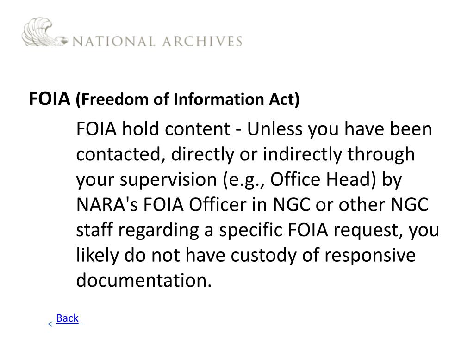Click the bold FOIA heading
The height and width of the screenshot is (355, 474).
pyautogui.click(x=50, y=98)
